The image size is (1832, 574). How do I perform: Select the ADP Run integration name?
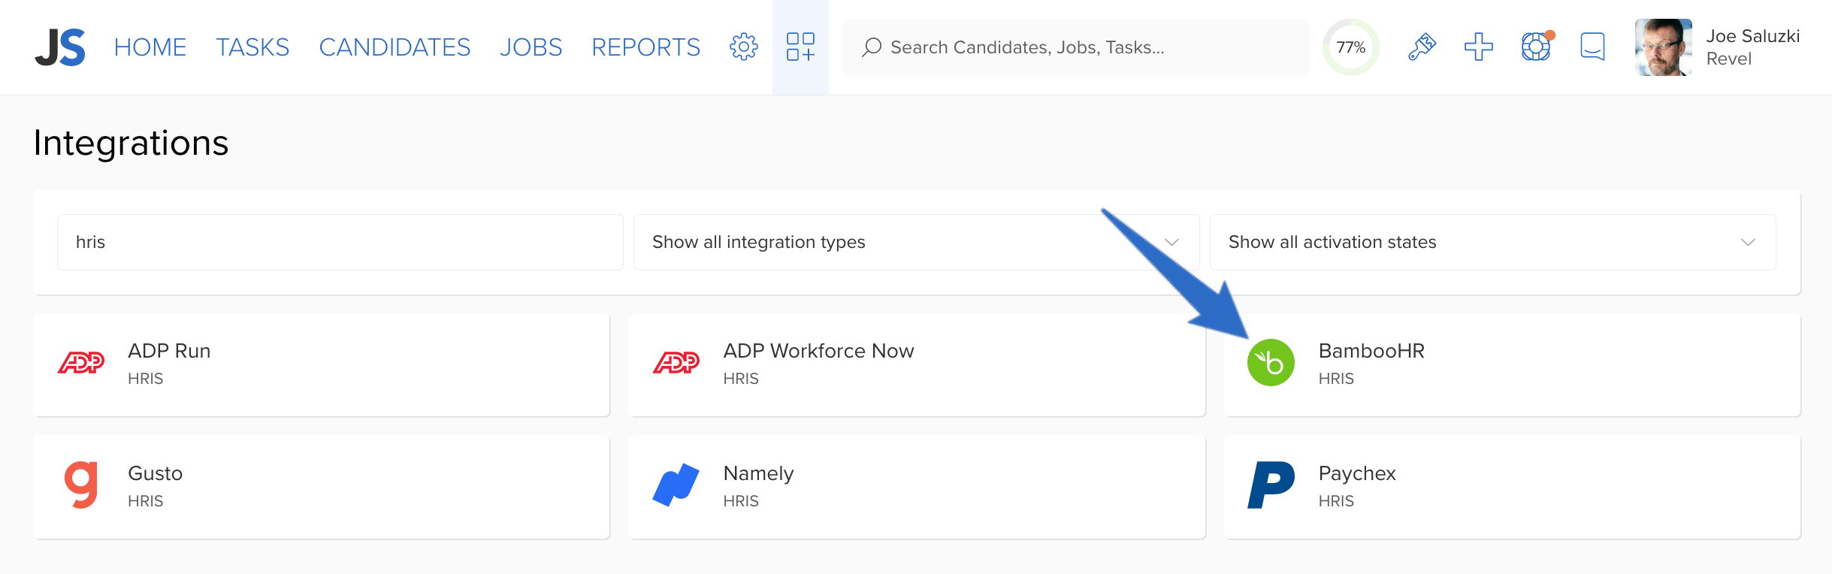(169, 351)
